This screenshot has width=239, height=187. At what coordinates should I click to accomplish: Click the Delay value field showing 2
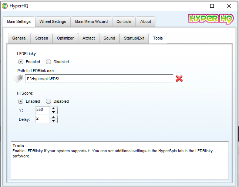pyautogui.click(x=43, y=119)
